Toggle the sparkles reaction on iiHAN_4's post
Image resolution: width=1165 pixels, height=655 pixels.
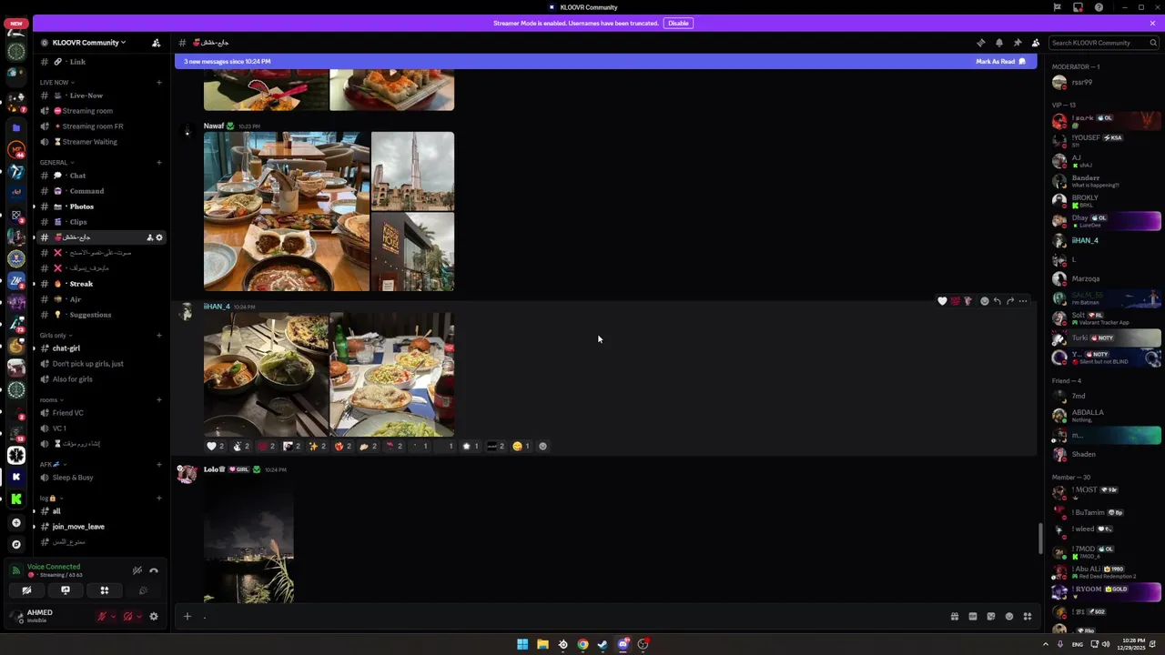coord(318,446)
